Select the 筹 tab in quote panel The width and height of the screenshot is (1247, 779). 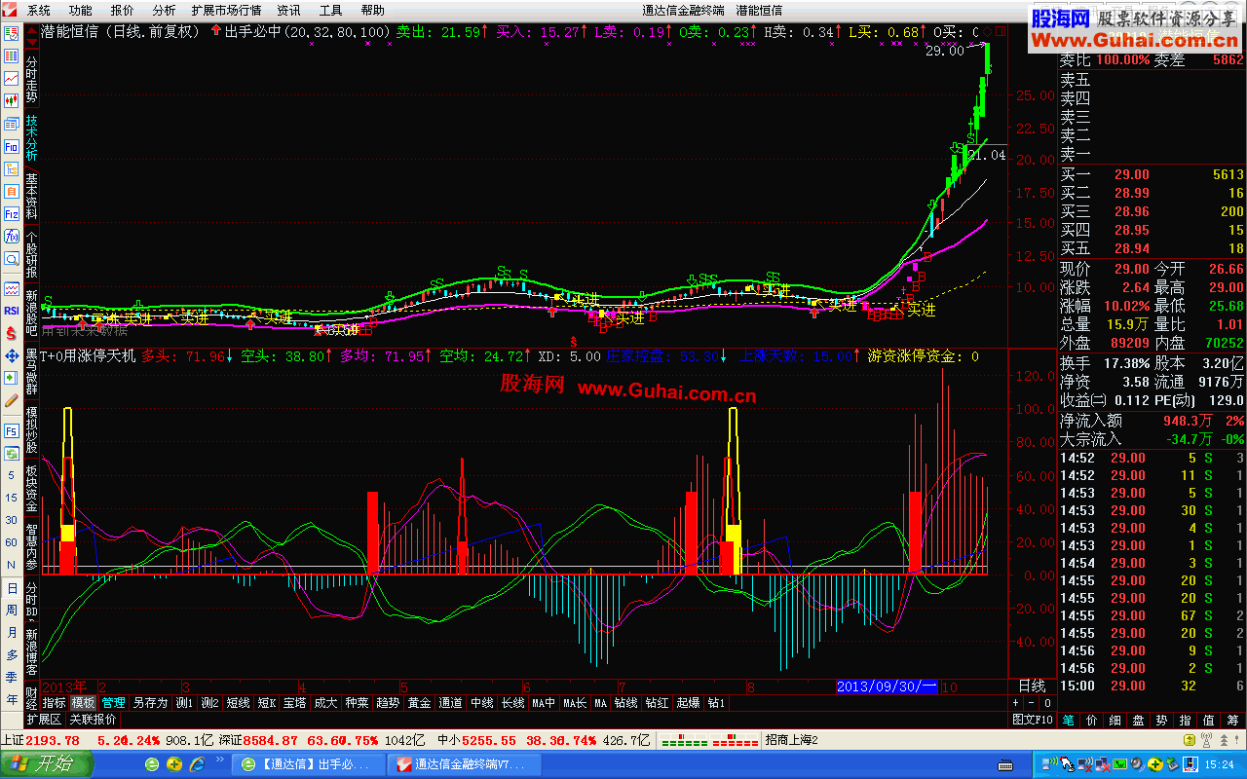pos(1232,720)
